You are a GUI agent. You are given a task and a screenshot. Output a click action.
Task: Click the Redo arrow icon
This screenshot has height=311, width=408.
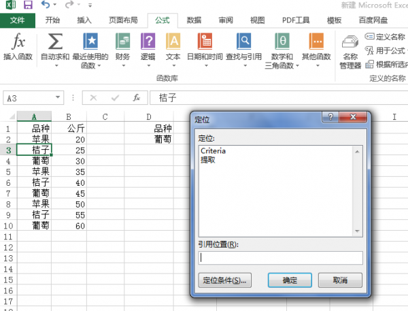click(x=69, y=5)
